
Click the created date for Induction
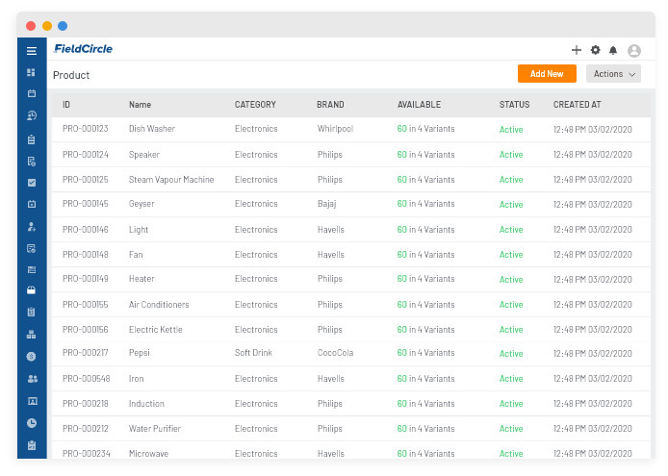coord(593,404)
